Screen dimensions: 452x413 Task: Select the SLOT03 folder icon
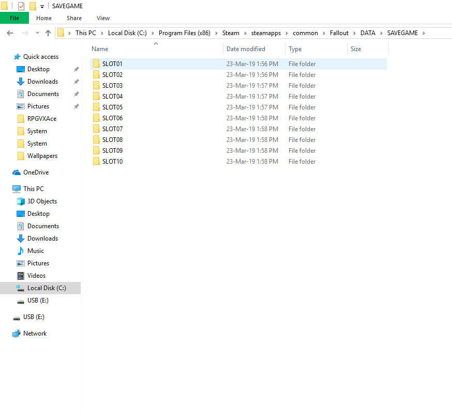96,86
